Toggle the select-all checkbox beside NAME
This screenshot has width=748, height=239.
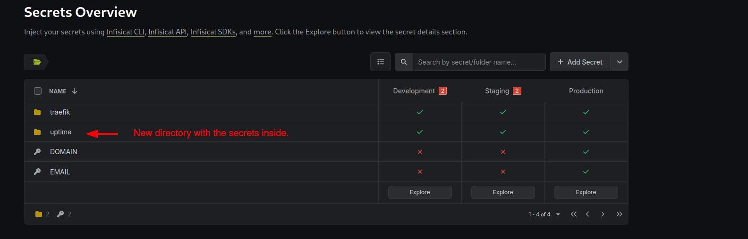pyautogui.click(x=38, y=91)
